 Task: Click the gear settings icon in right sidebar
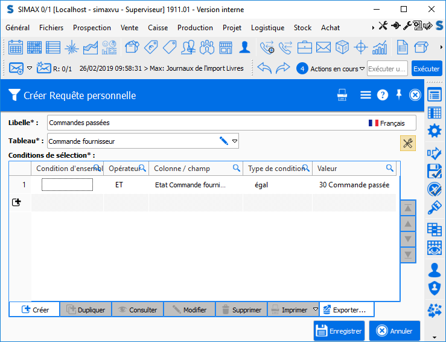[x=434, y=131]
